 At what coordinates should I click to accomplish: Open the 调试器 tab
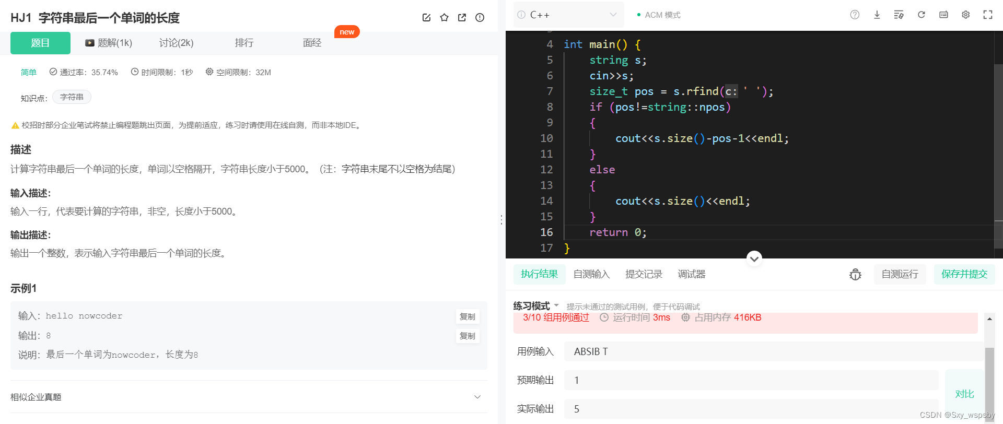692,274
